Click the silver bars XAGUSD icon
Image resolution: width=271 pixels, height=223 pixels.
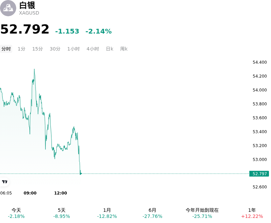pos(8,8)
